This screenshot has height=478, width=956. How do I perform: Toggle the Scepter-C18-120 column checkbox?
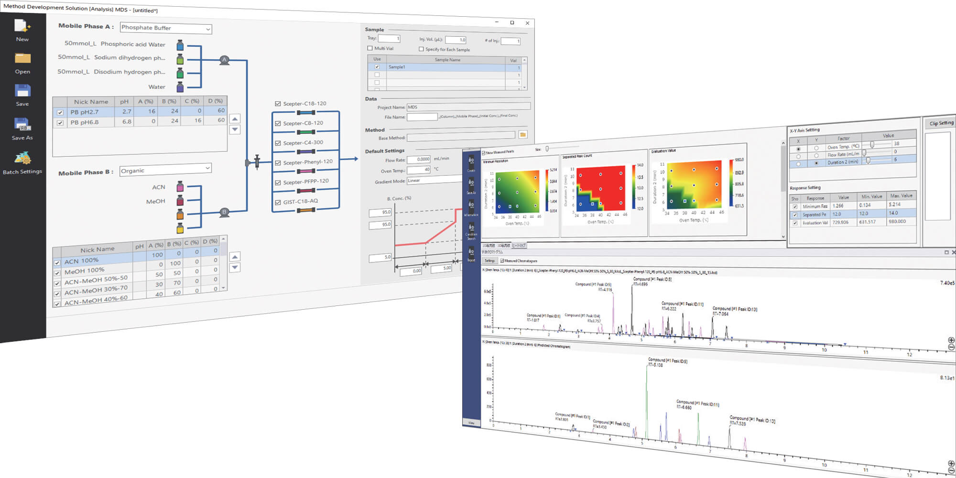coord(278,103)
